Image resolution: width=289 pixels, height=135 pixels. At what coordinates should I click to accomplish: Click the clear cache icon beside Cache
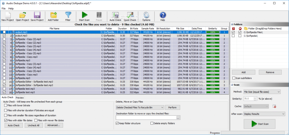coord(274,106)
